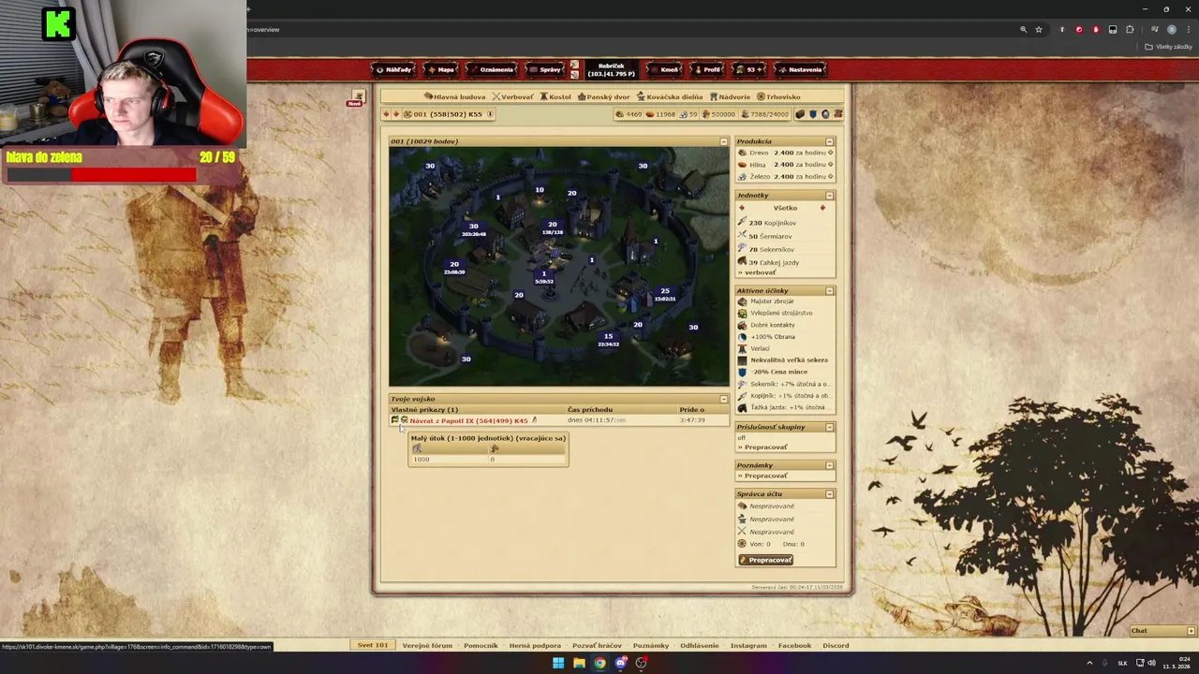Open Verbovať recruit shortcut
Screen dimensions: 1199x674
(x=513, y=96)
